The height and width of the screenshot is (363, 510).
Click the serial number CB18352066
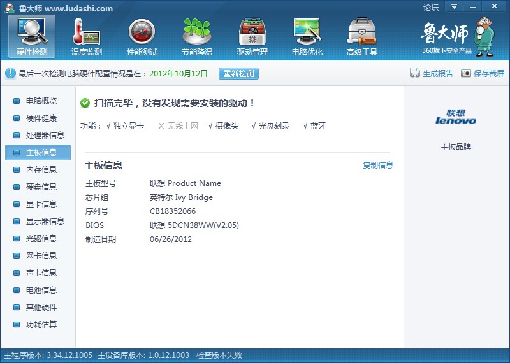pyautogui.click(x=173, y=211)
